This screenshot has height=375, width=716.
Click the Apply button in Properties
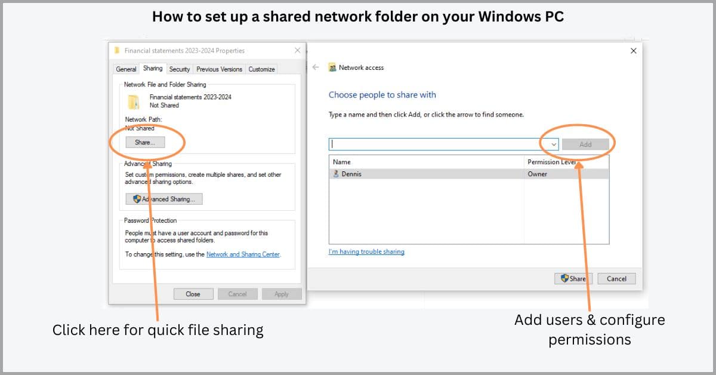(282, 294)
